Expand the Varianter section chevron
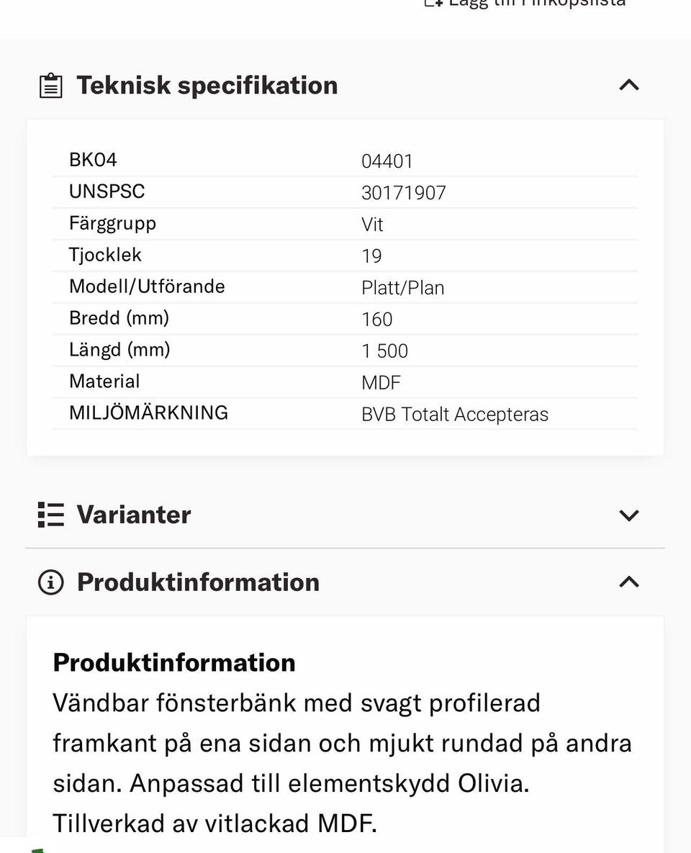The height and width of the screenshot is (853, 691). [629, 515]
